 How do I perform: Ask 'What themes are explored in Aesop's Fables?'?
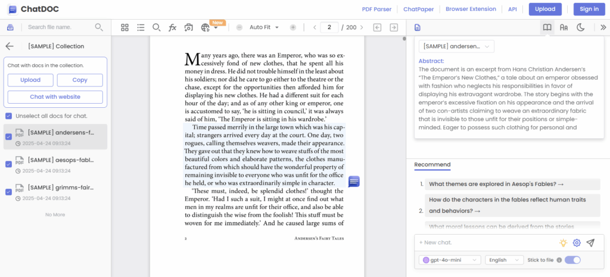coord(512,185)
